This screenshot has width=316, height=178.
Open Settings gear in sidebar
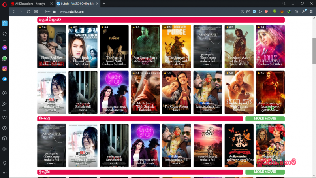[5, 149]
